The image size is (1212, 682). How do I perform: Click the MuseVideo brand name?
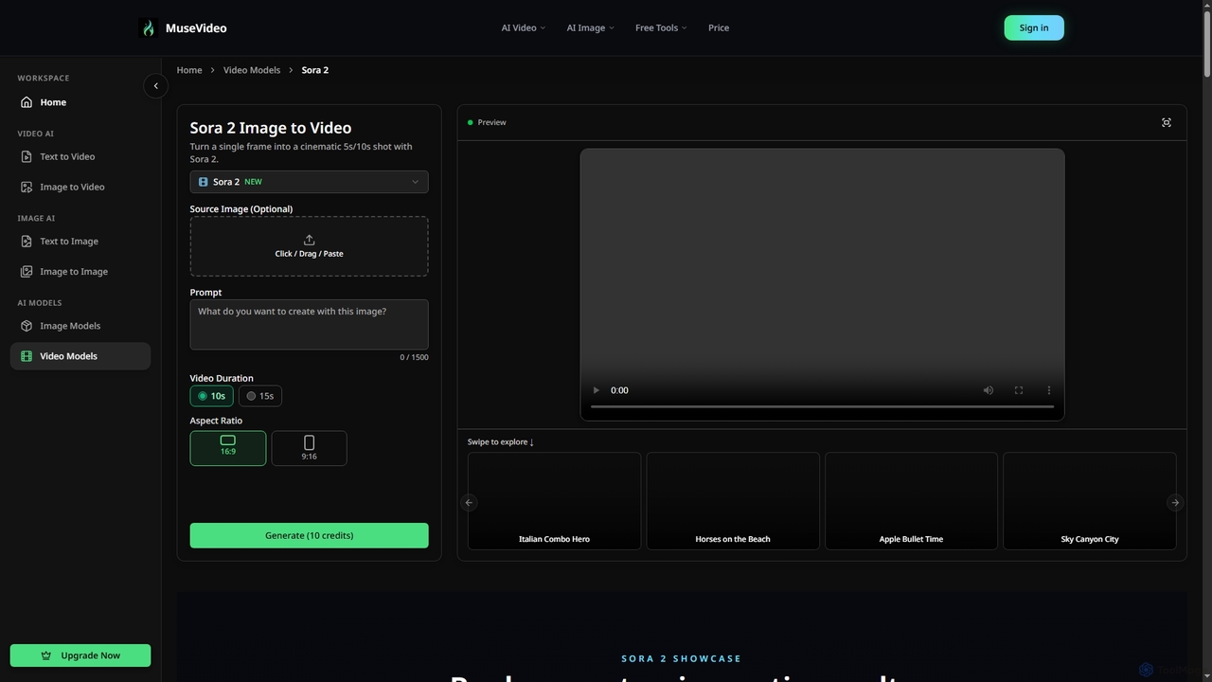coord(196,27)
